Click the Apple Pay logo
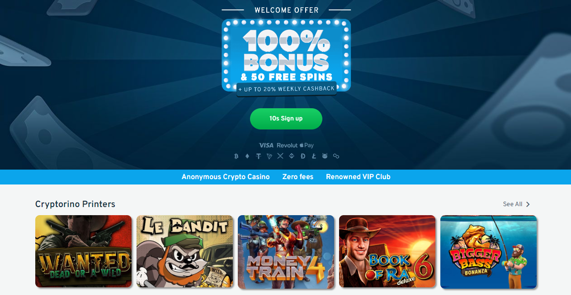 tap(306, 145)
